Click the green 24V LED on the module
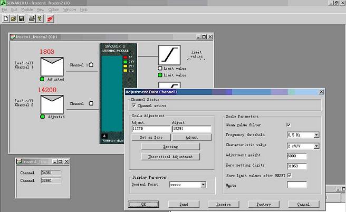 (x=125, y=62)
